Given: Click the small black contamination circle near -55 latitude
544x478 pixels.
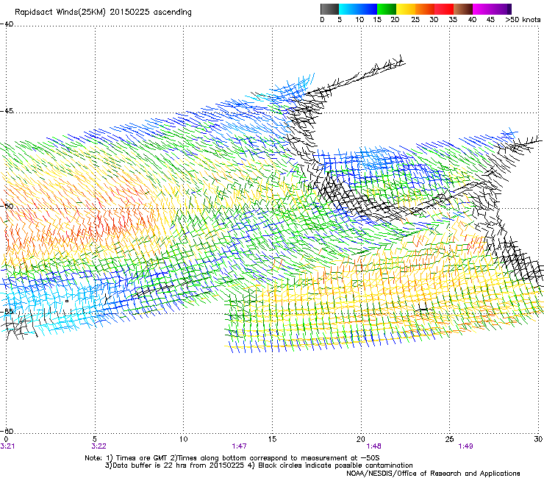Looking at the screenshot, I should click(x=67, y=302).
